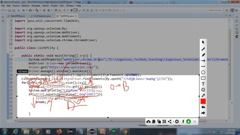This screenshot has height=135, width=240.
Task: Open the emoji sticker tool
Action: (x=203, y=90)
